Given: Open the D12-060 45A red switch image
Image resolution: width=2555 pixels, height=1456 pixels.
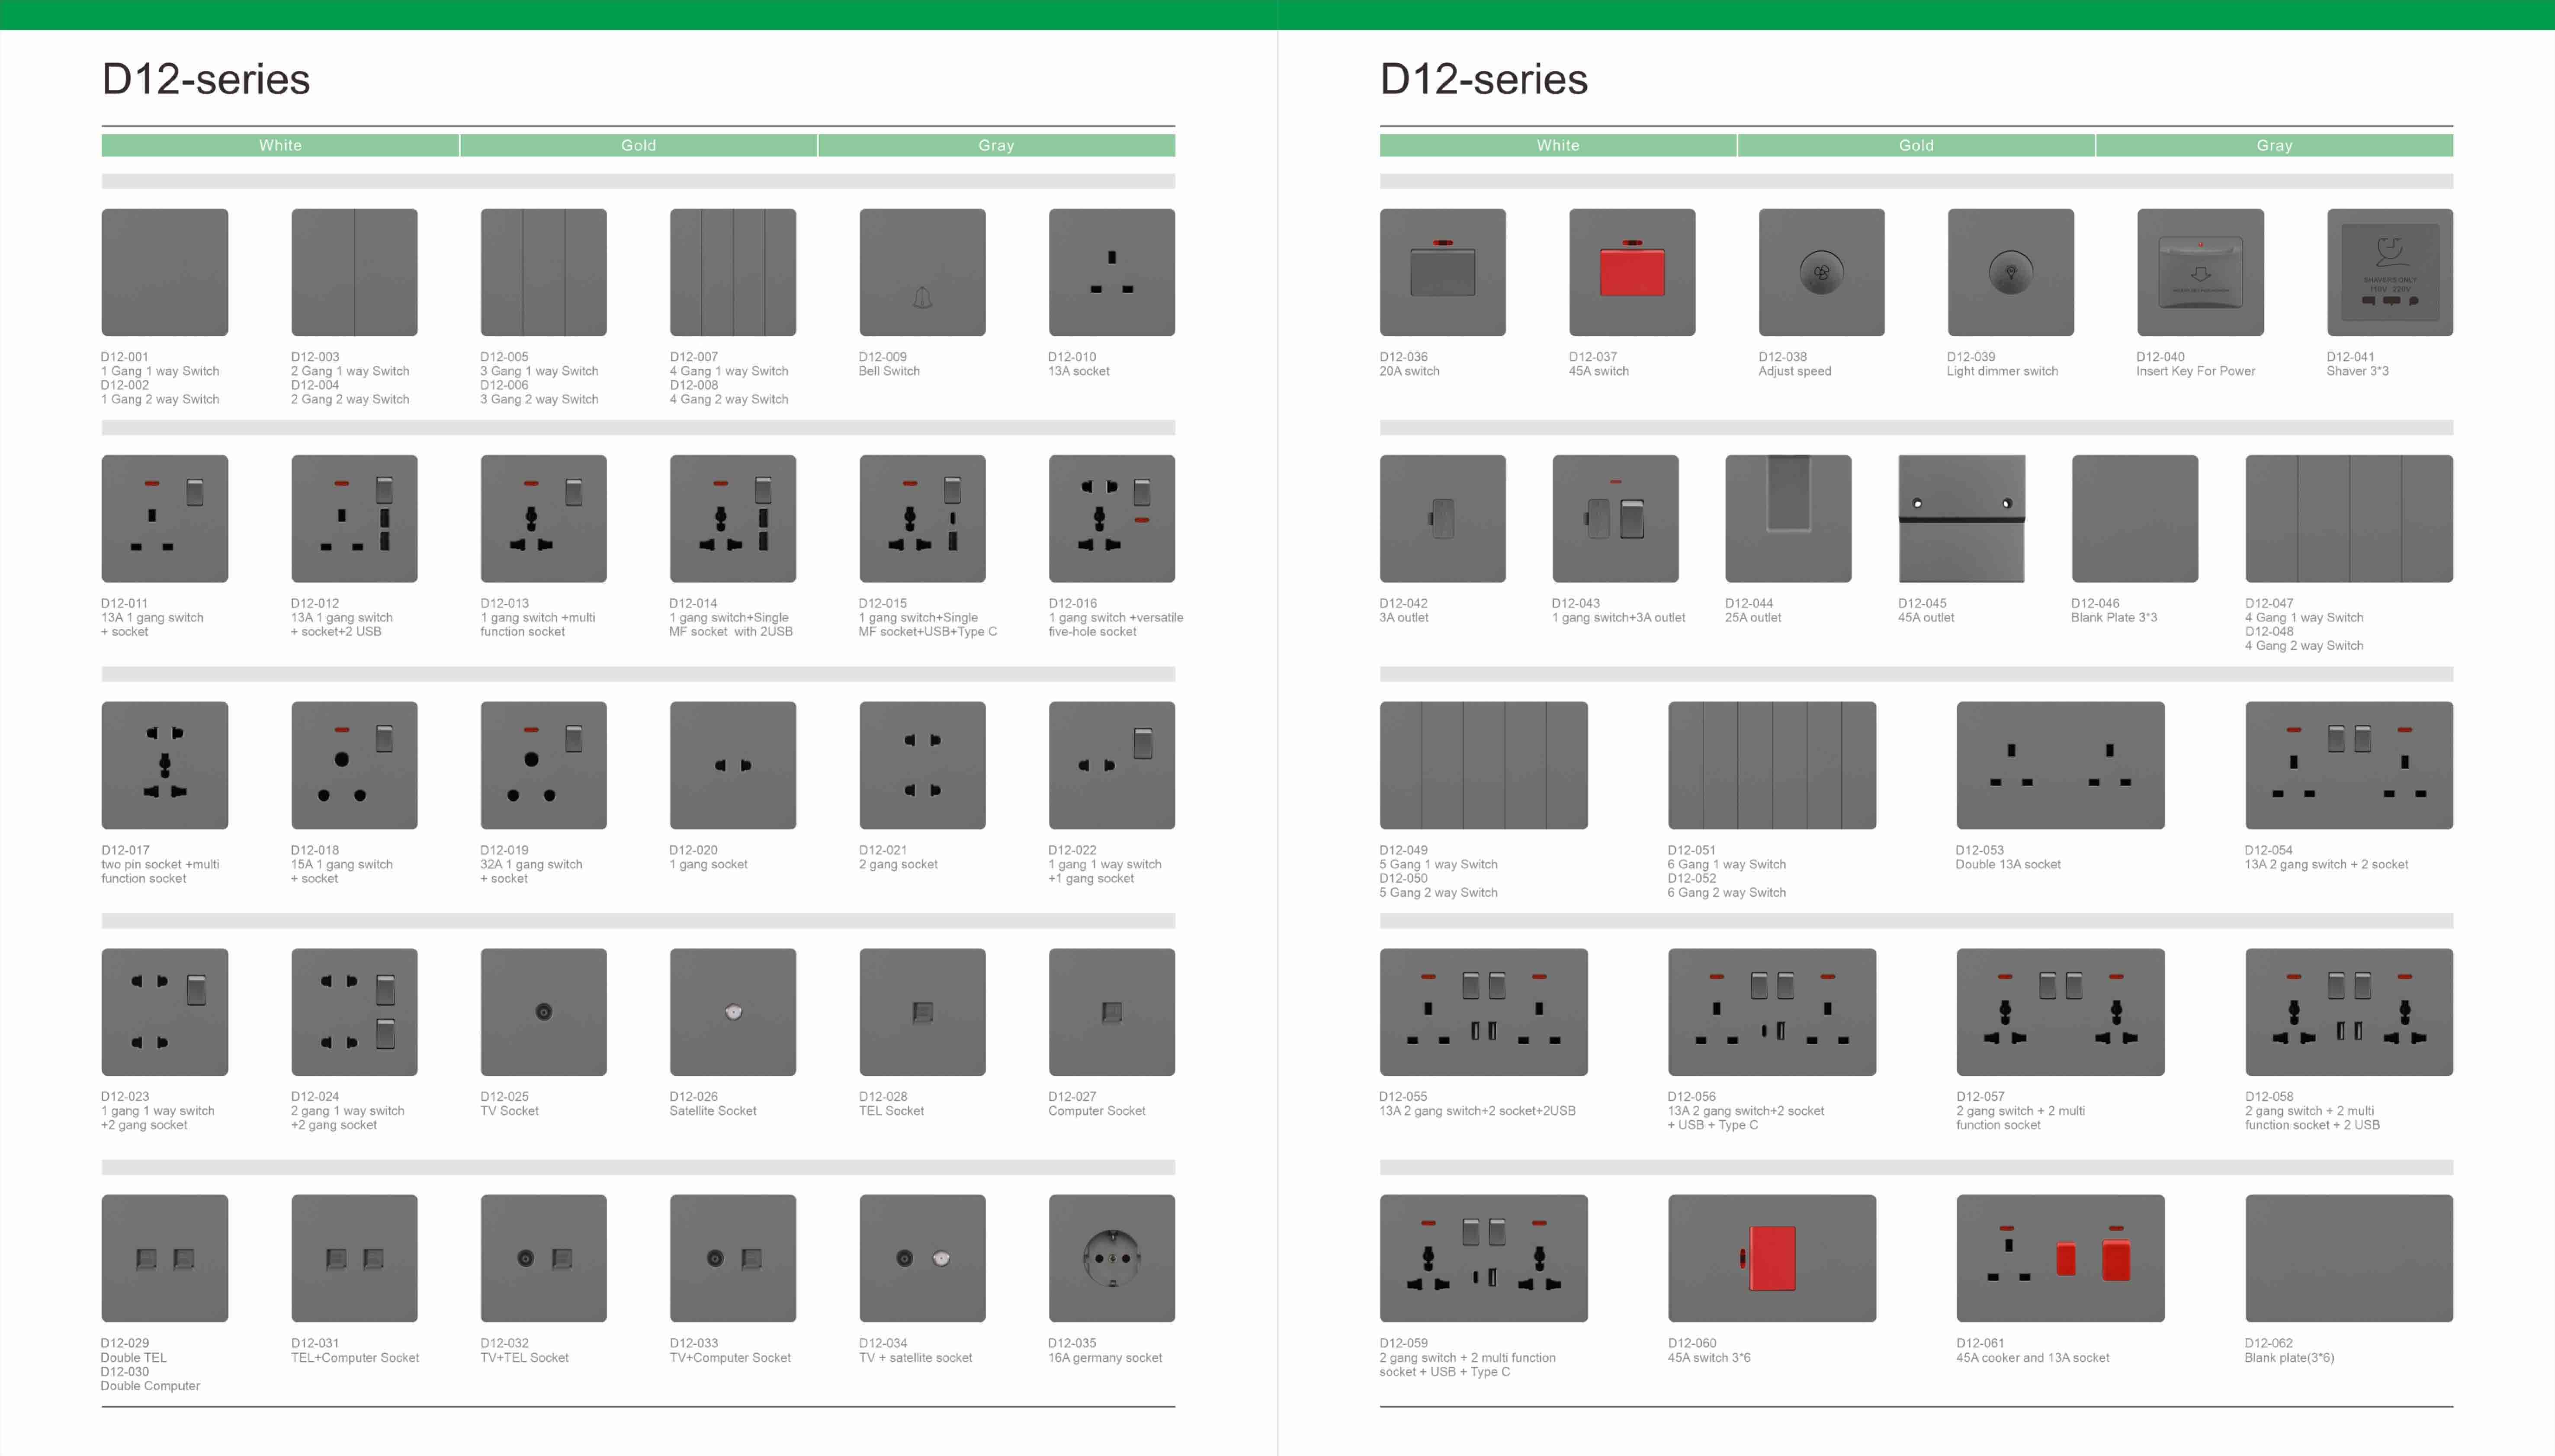Looking at the screenshot, I should point(1772,1258).
